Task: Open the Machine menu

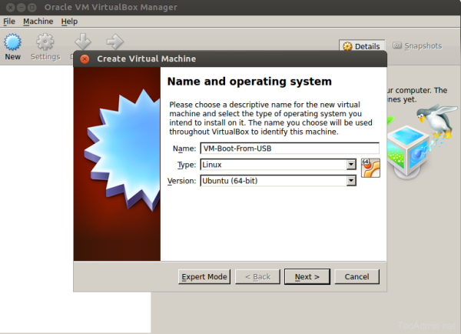Action: click(38, 22)
